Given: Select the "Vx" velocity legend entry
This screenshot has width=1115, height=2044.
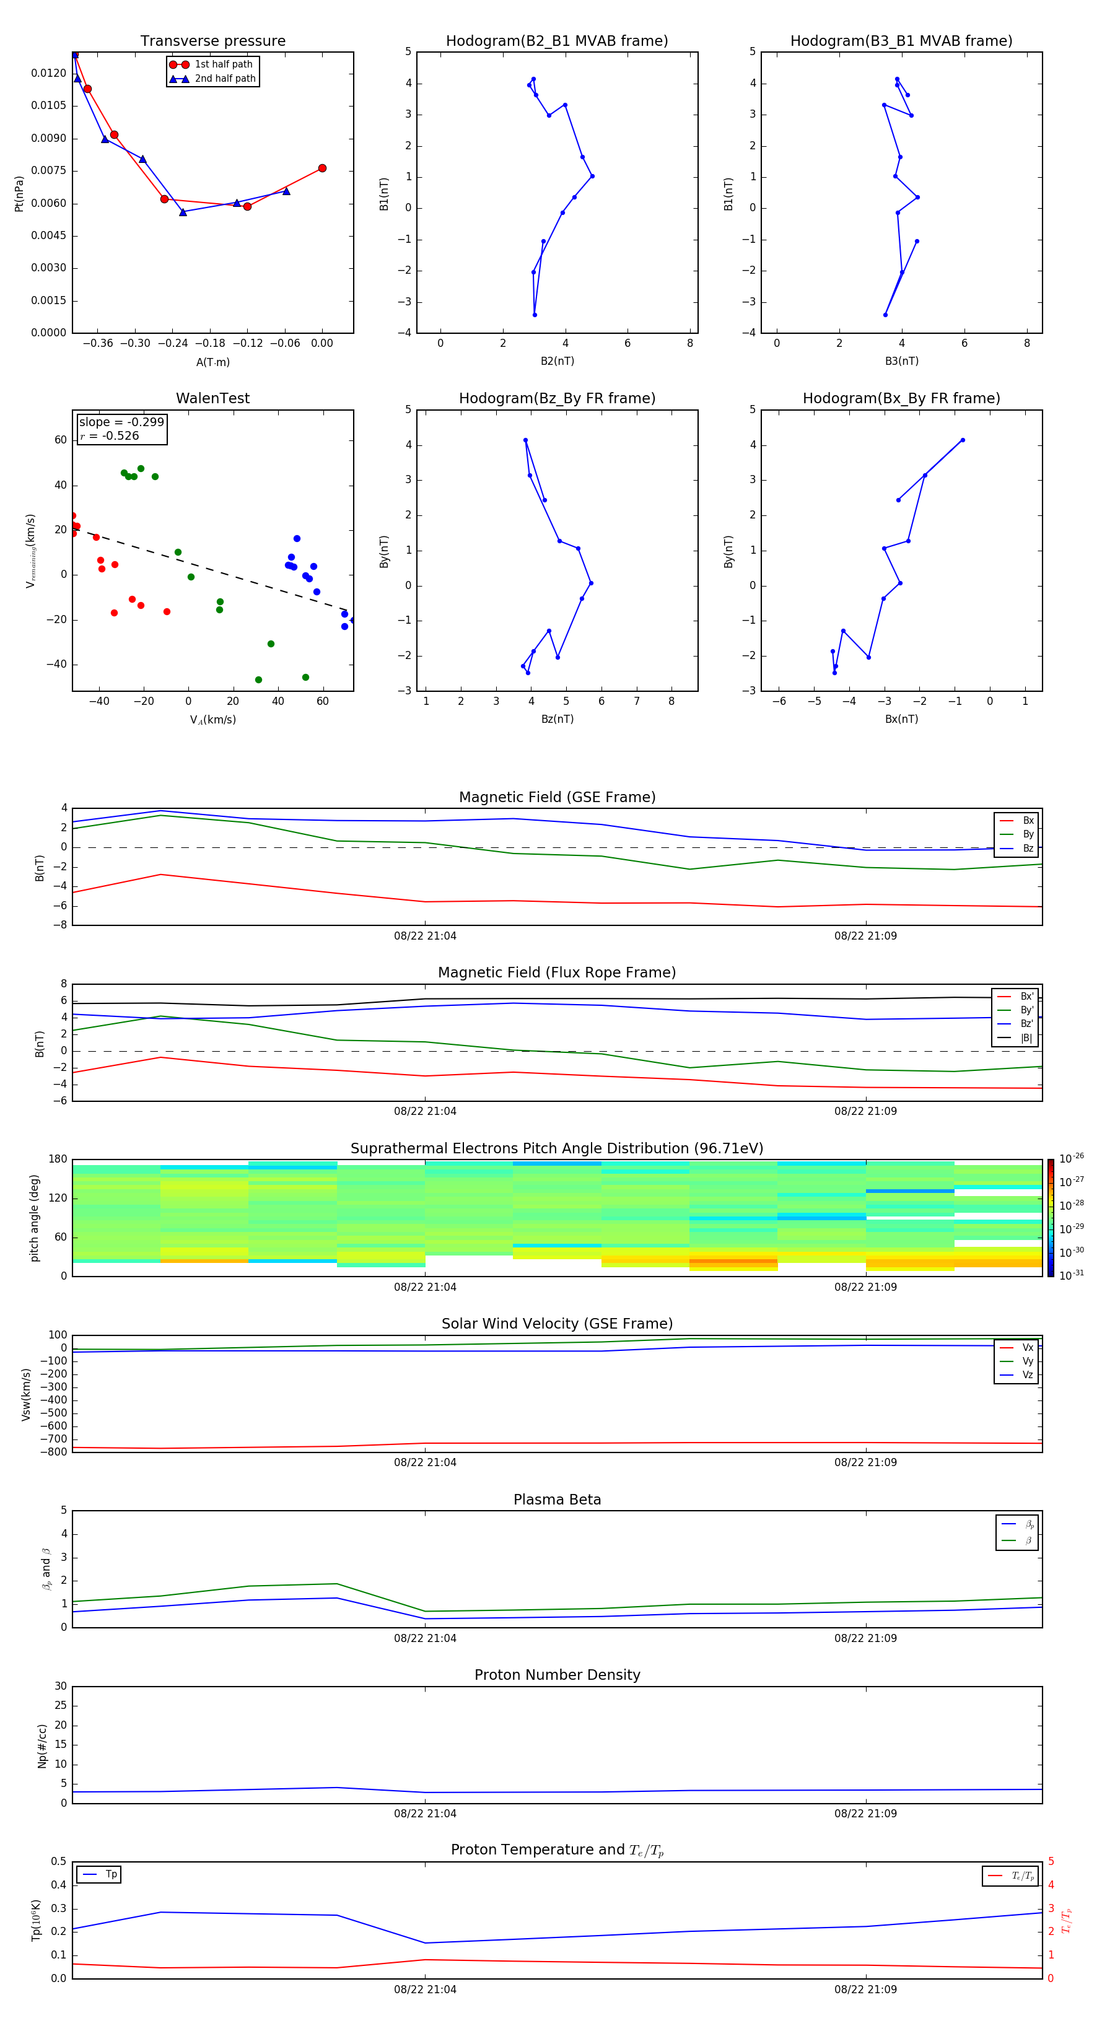Looking at the screenshot, I should pyautogui.click(x=1017, y=1347).
